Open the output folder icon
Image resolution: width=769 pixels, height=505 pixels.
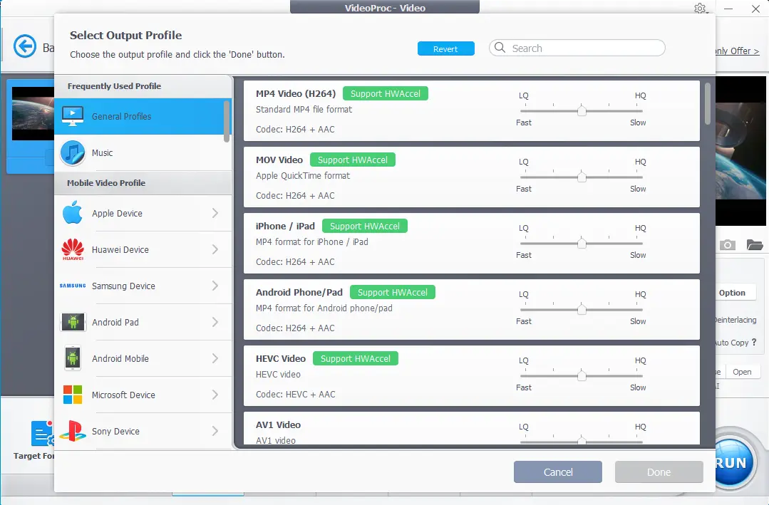(x=754, y=244)
